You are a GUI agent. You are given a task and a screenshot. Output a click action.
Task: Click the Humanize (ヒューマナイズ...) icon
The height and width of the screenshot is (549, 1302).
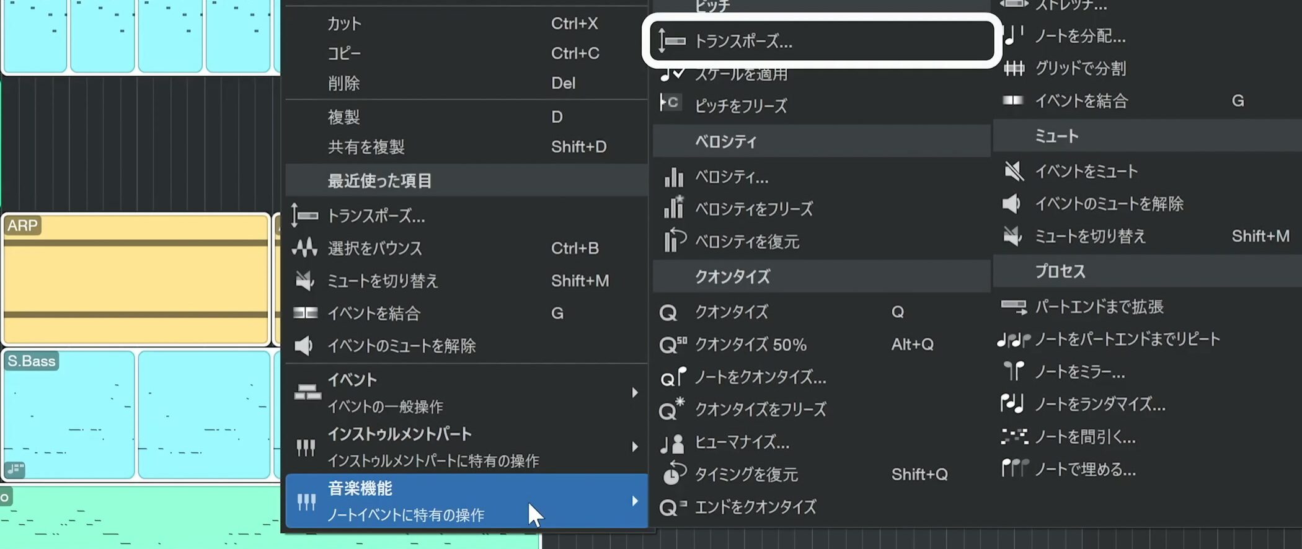pyautogui.click(x=672, y=442)
